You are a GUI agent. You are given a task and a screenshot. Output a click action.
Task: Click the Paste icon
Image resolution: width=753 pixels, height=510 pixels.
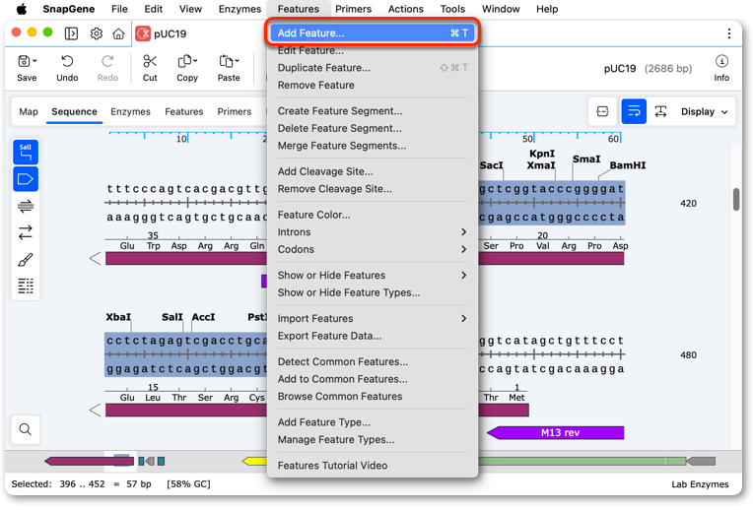pyautogui.click(x=226, y=61)
